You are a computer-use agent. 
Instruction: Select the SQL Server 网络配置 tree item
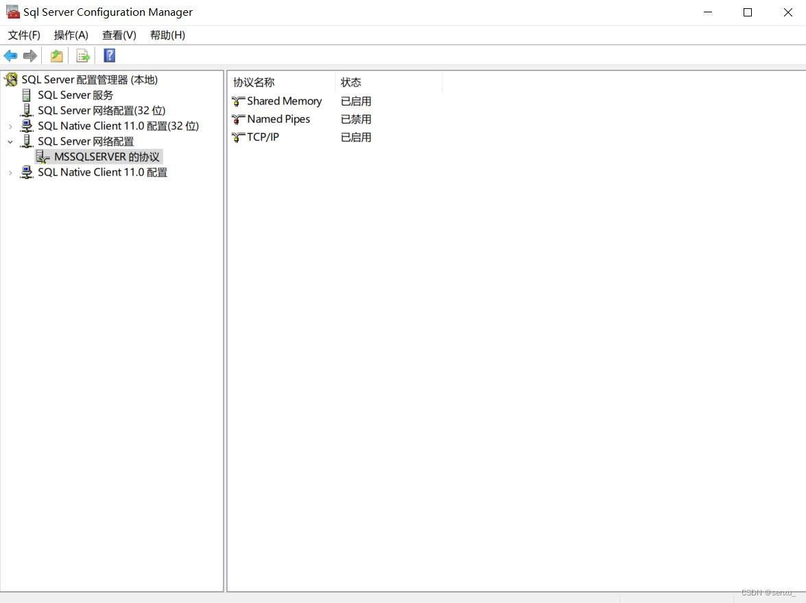[x=86, y=141]
